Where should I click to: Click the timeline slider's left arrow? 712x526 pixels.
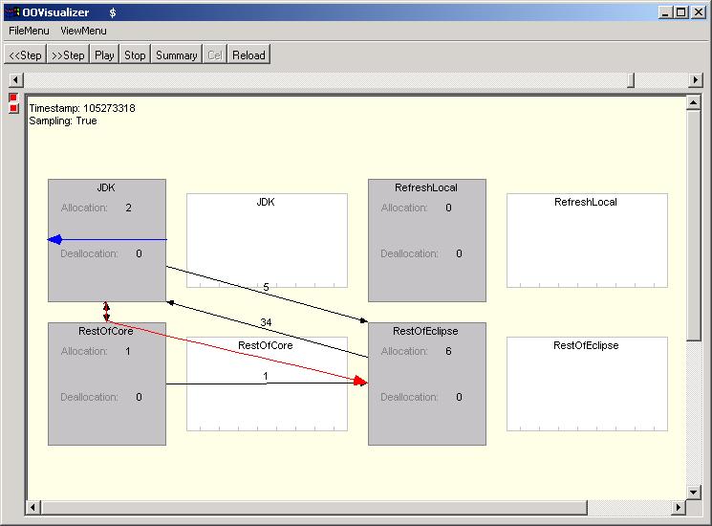(16, 80)
